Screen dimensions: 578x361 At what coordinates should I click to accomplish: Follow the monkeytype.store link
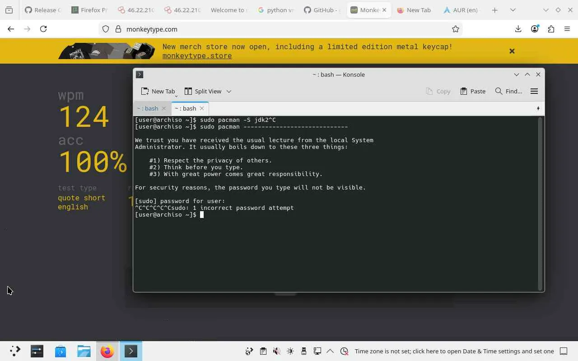tap(197, 56)
